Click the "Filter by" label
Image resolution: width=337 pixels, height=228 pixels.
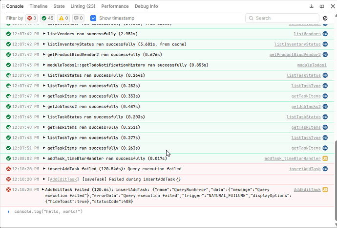tap(15, 18)
